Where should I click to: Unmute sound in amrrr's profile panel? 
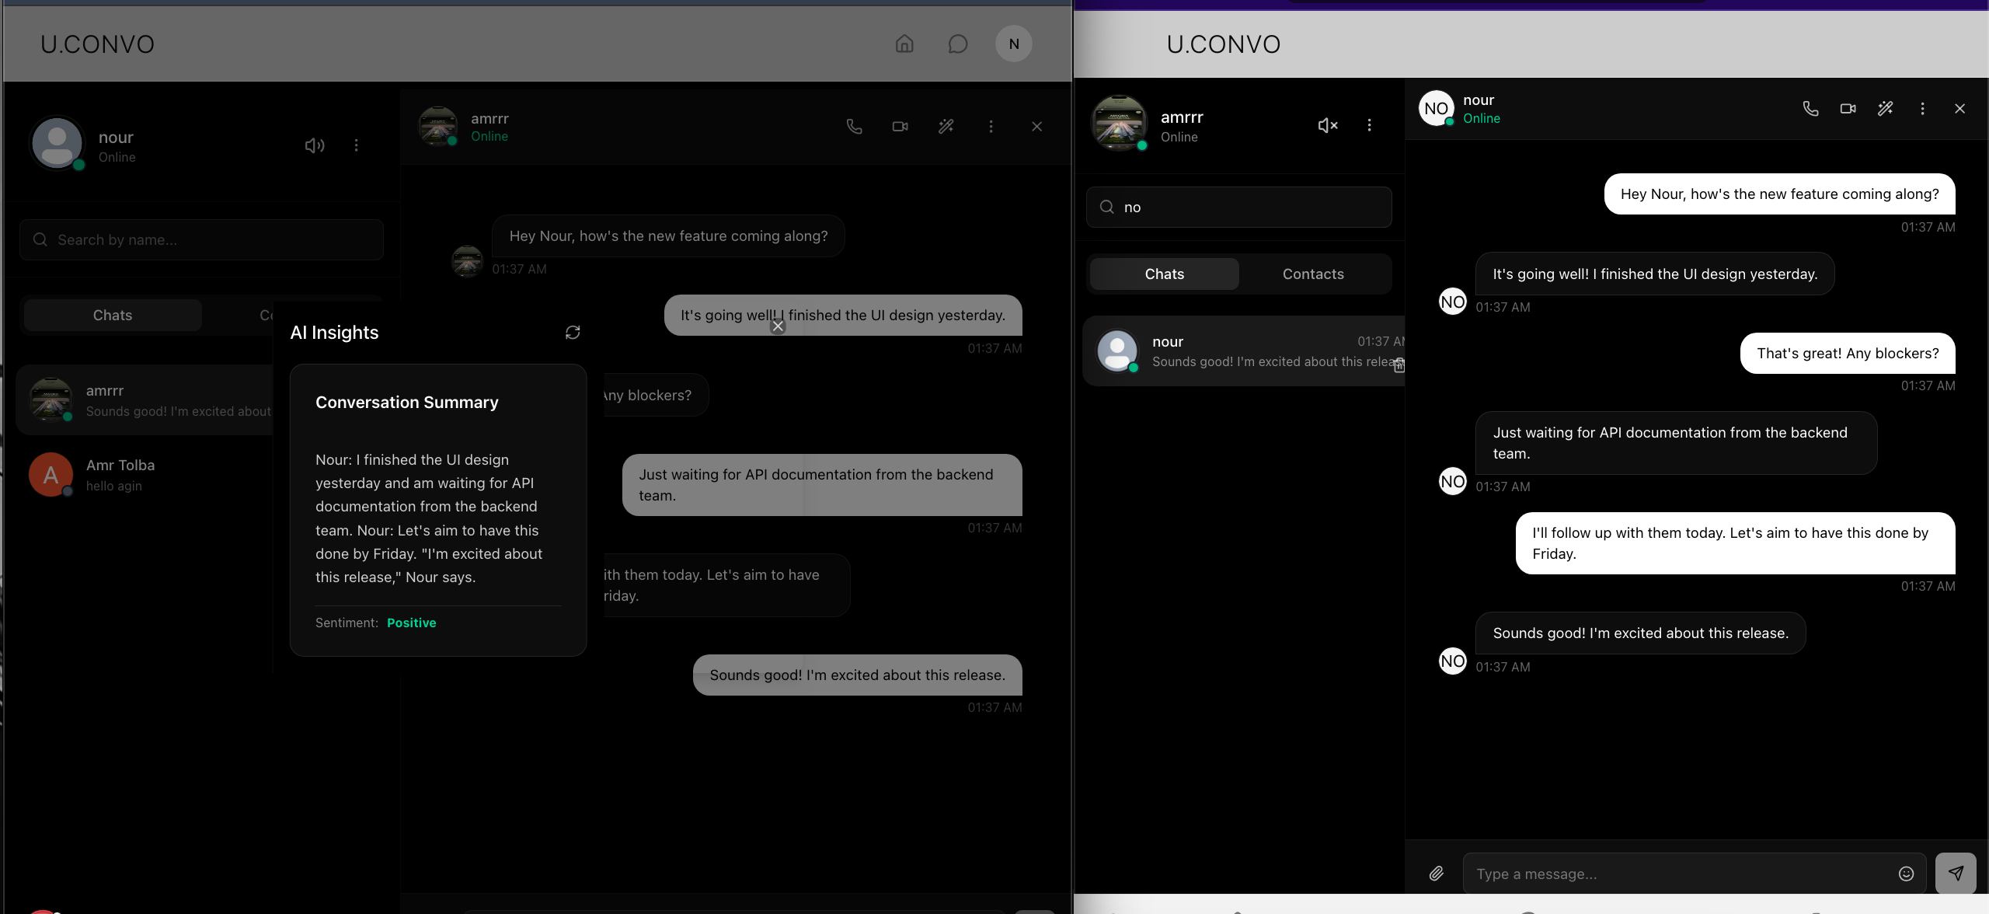[x=1328, y=125]
